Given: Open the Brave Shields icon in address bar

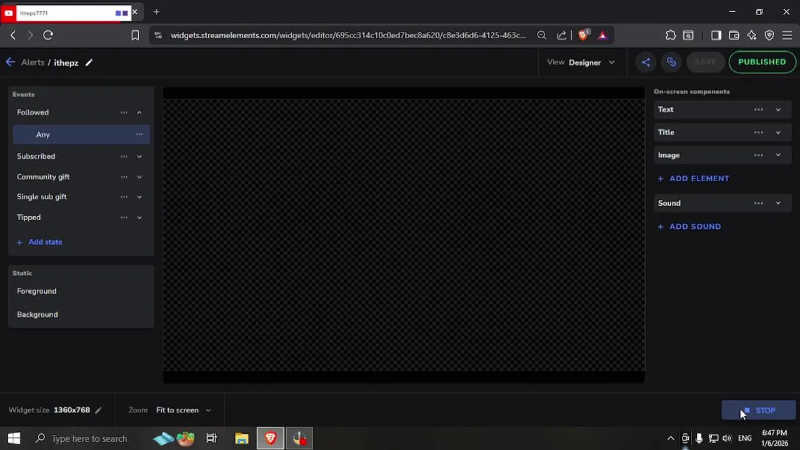Looking at the screenshot, I should click(583, 36).
